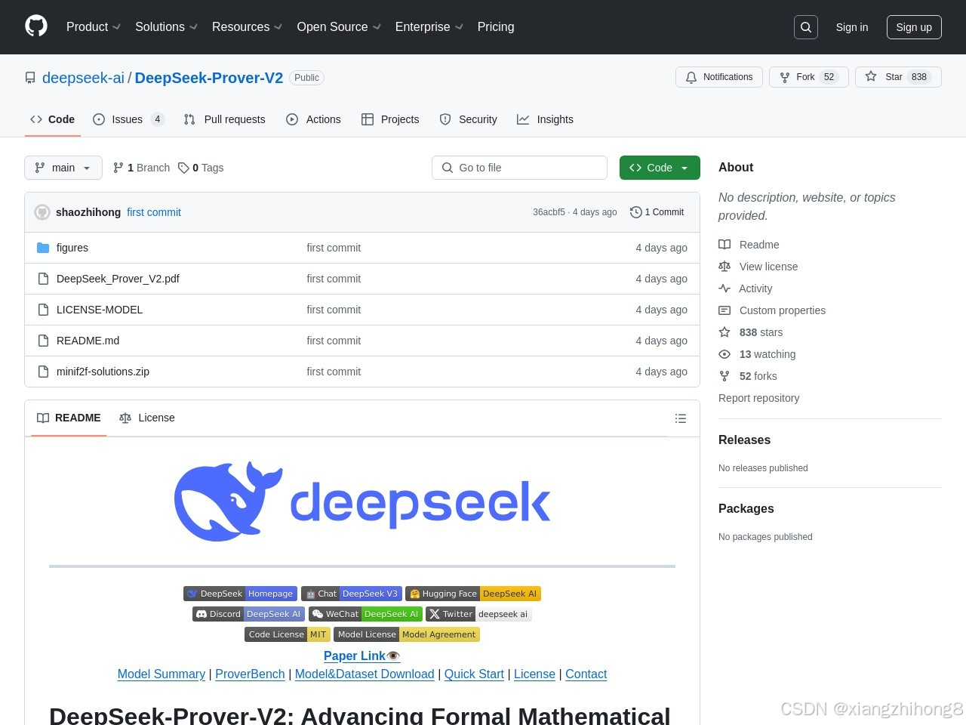Viewport: 966px width, 725px height.
Task: Click the Paper Link hyperlink
Action: (362, 656)
